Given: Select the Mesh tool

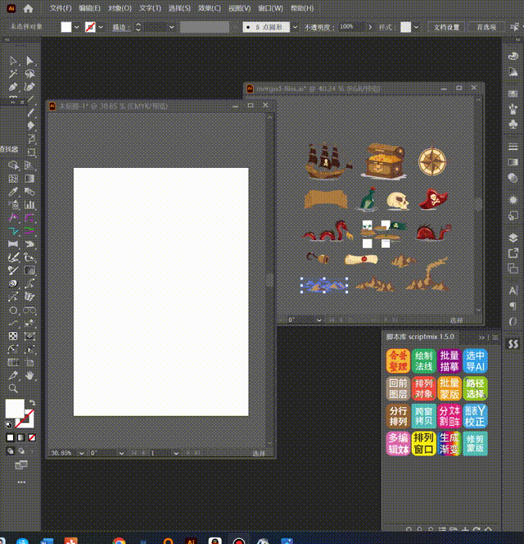Looking at the screenshot, I should 13,179.
